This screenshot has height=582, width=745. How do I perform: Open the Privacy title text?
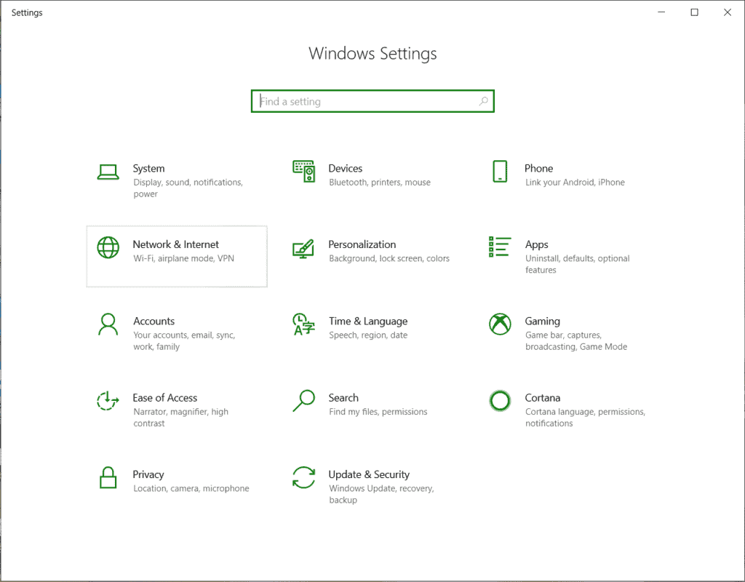click(x=148, y=474)
